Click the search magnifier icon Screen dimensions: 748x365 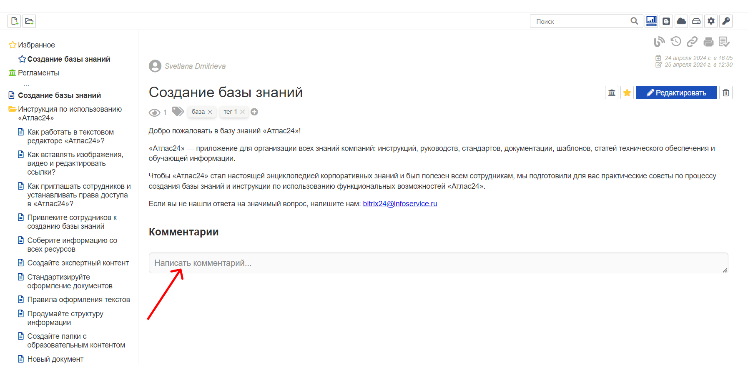click(634, 21)
